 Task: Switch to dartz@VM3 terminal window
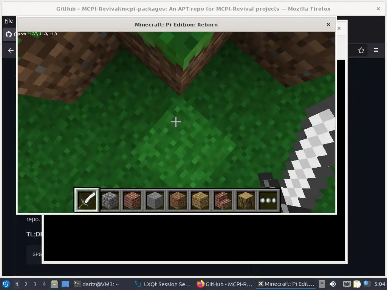[x=96, y=284]
